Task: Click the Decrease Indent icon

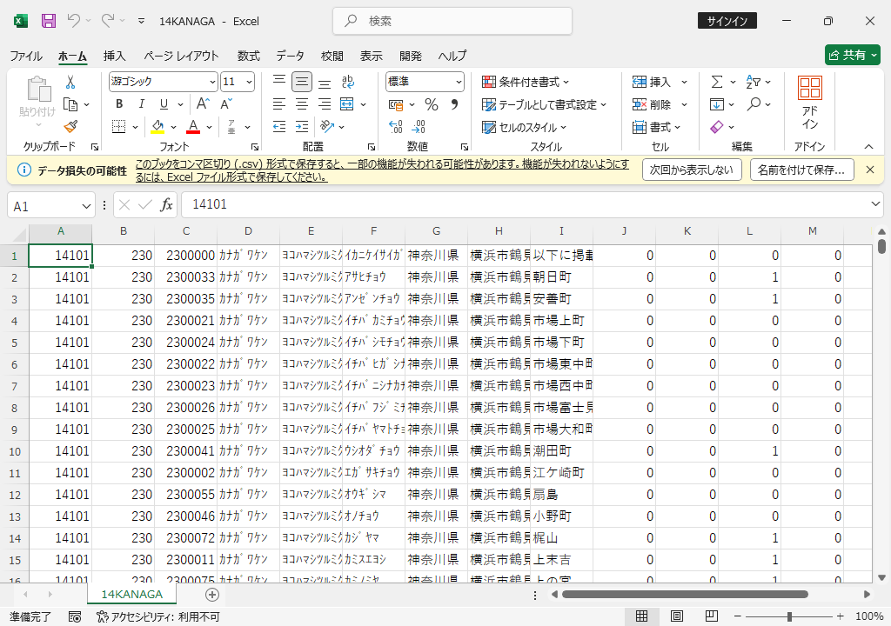Action: point(279,127)
